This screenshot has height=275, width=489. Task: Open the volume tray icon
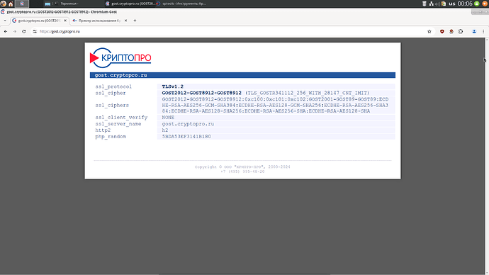coord(437,4)
